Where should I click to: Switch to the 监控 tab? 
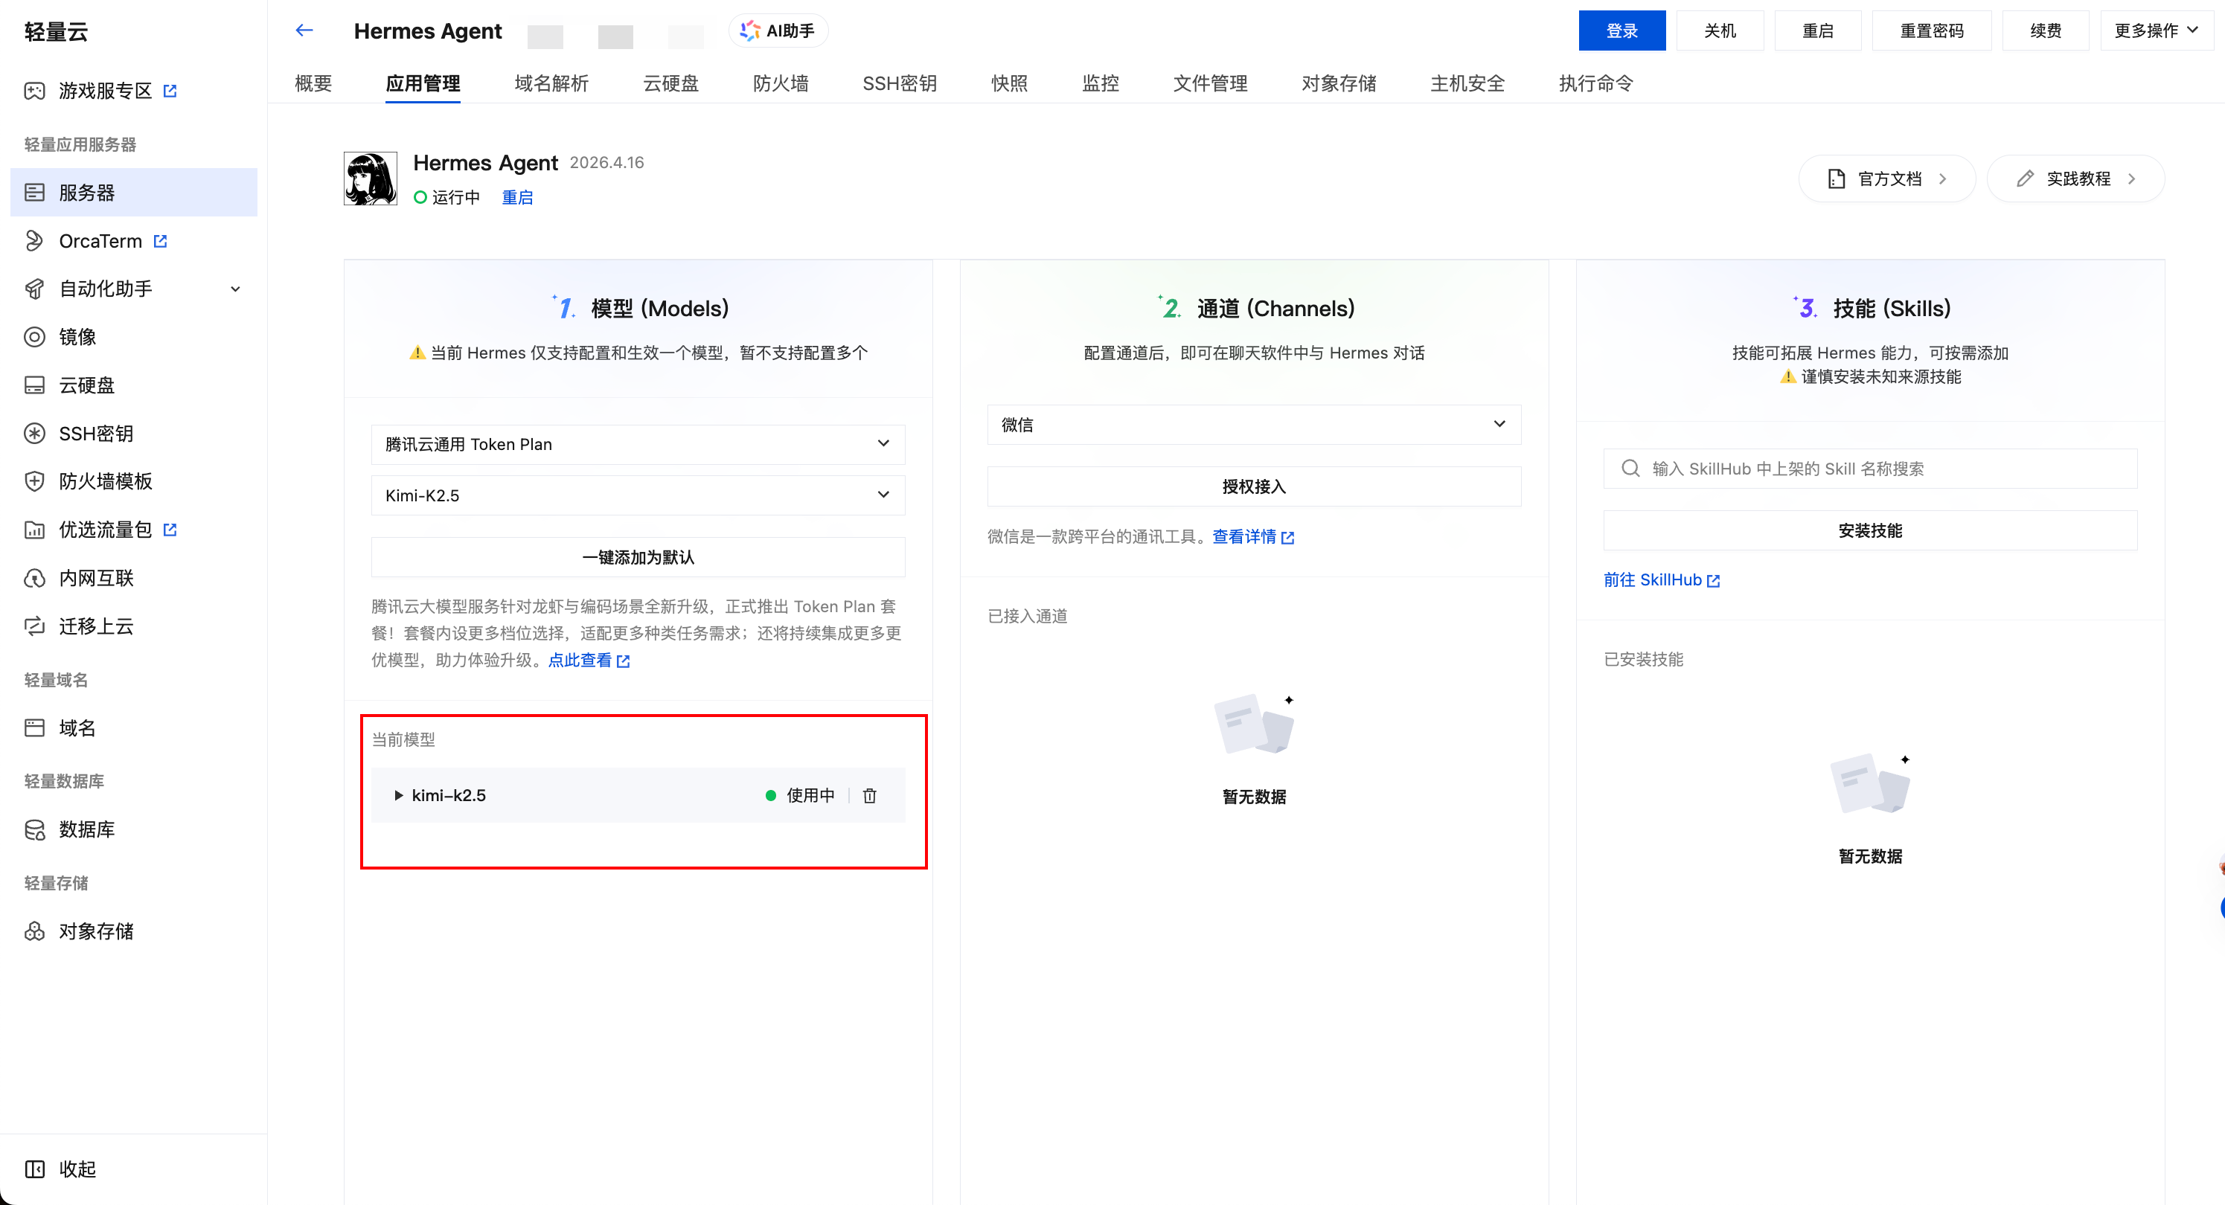coord(1101,83)
